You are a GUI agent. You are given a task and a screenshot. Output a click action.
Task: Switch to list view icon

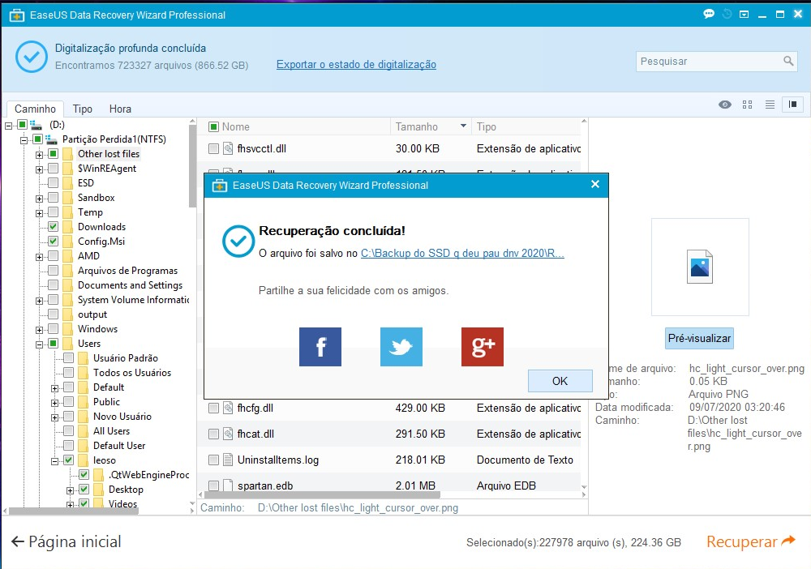[x=770, y=105]
